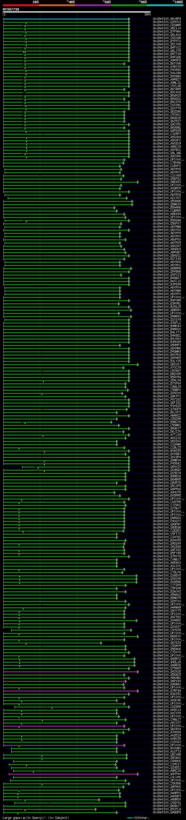Image resolution: width=186 pixels, height=820 pixels.
Task: Click hit label UniRef100_Q5I7K8
Action: pyautogui.click(x=167, y=45)
